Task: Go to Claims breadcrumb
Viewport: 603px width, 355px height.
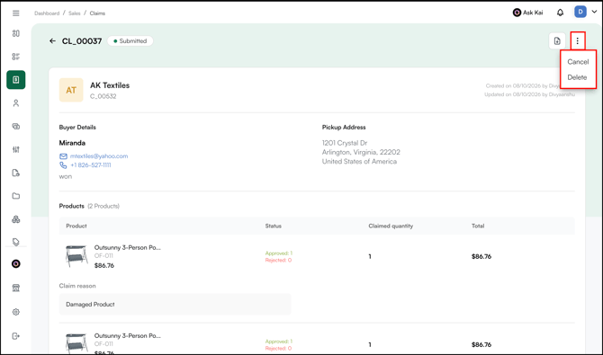Action: [x=97, y=13]
